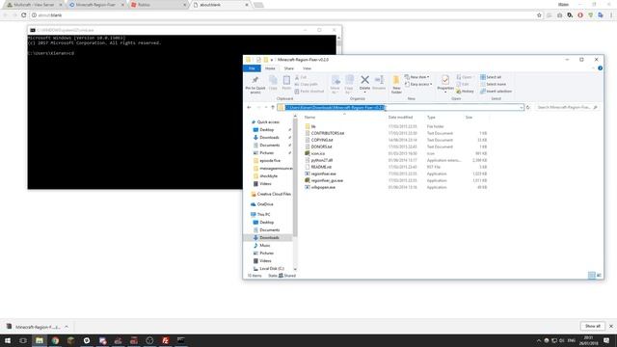Open the Action Center notification icon
617x347 pixels.
(x=606, y=340)
